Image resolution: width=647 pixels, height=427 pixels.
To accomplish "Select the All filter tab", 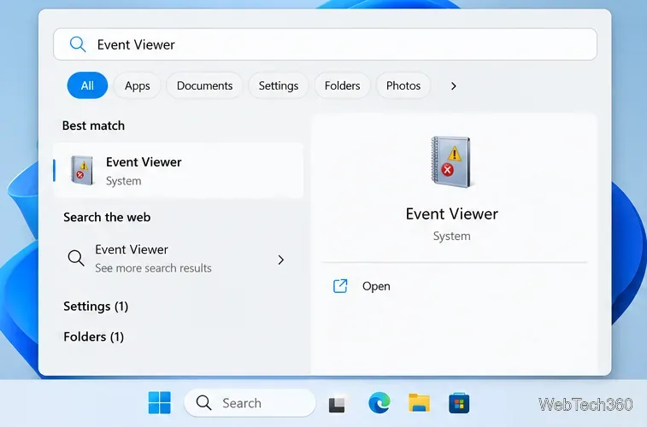I will [87, 85].
